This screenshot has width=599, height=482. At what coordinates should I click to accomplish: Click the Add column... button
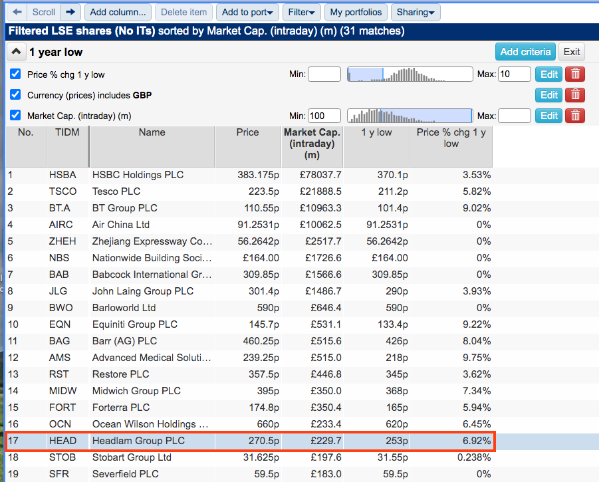pos(118,12)
